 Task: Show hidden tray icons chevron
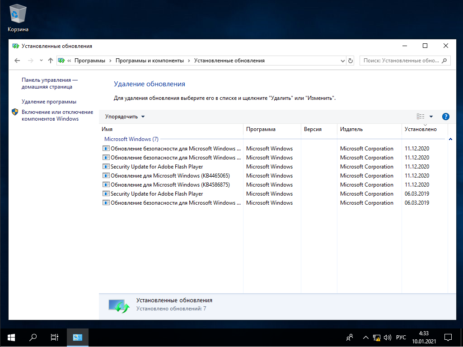(x=365, y=338)
